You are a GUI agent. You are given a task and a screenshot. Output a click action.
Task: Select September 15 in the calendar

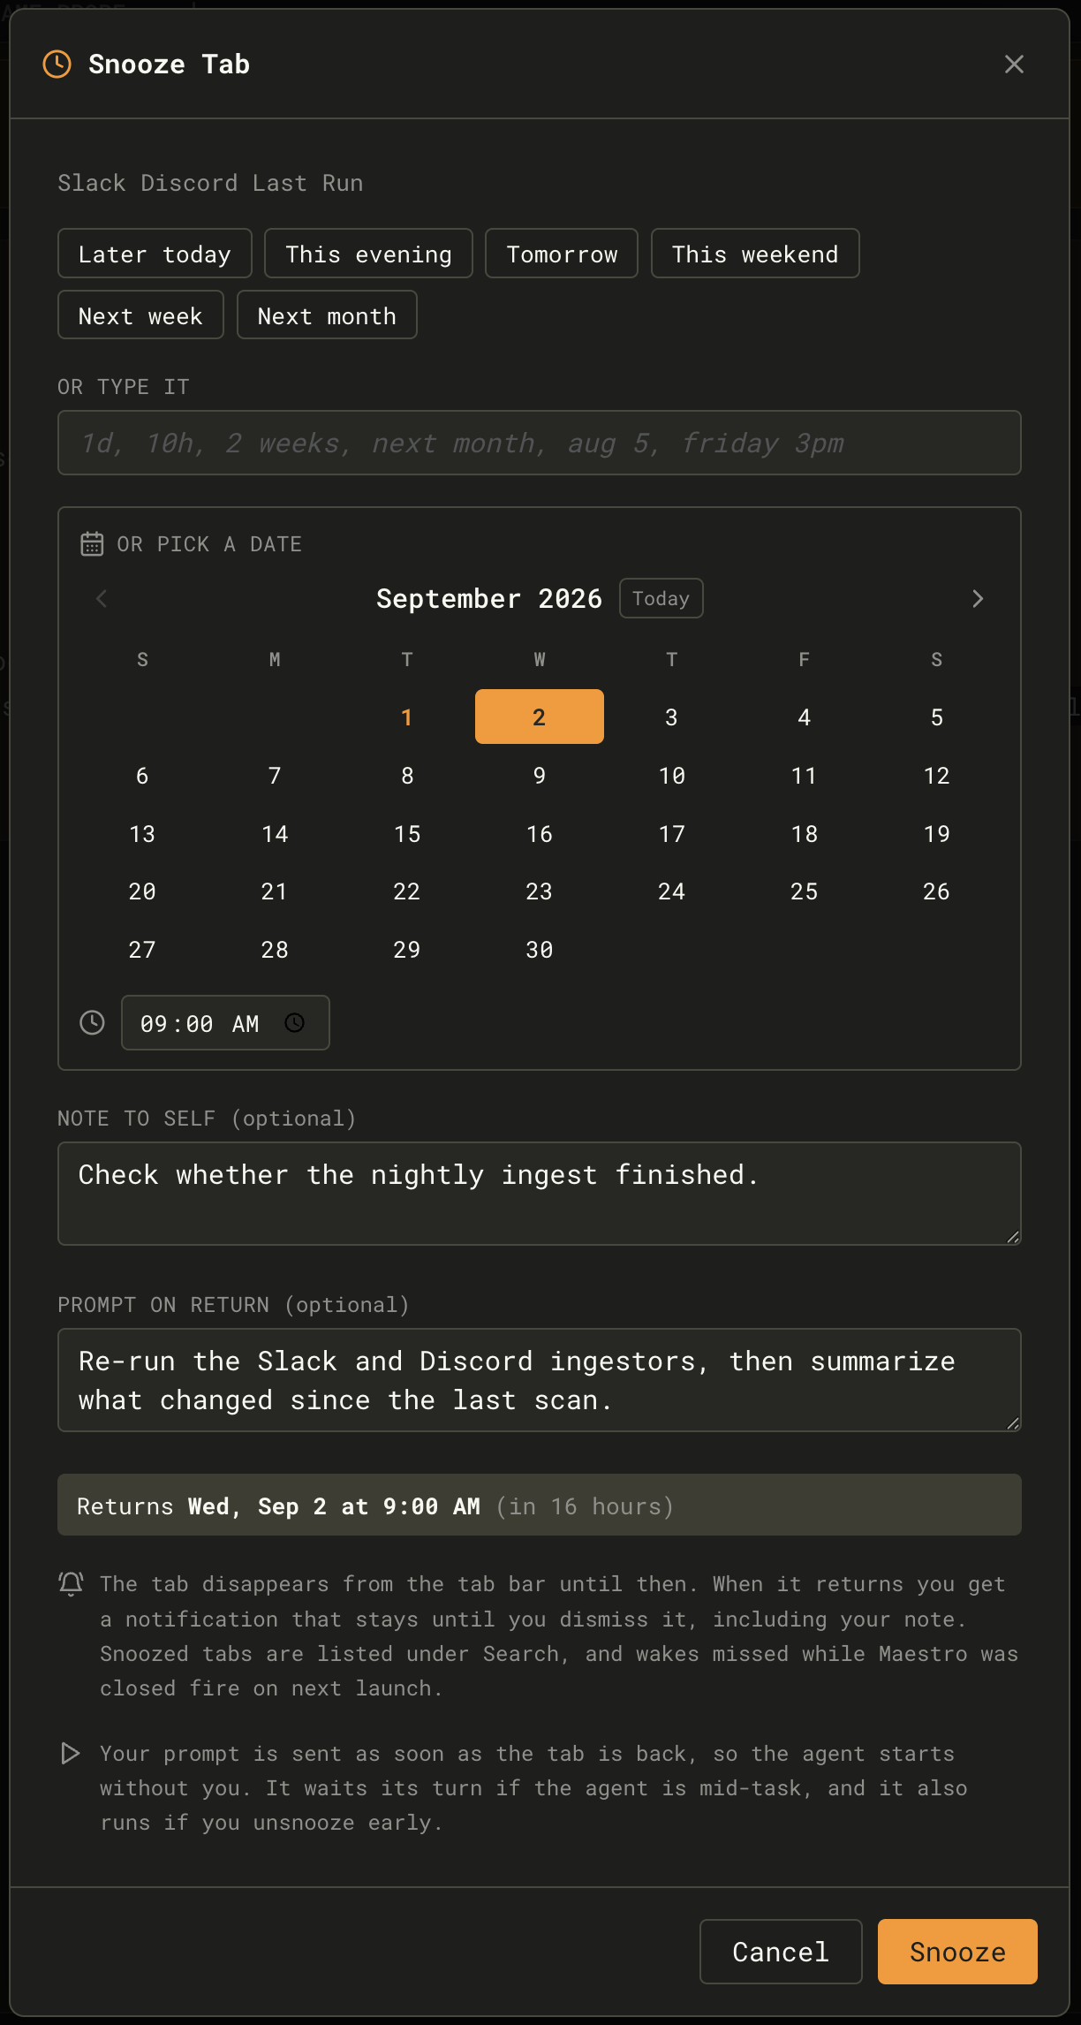click(407, 833)
